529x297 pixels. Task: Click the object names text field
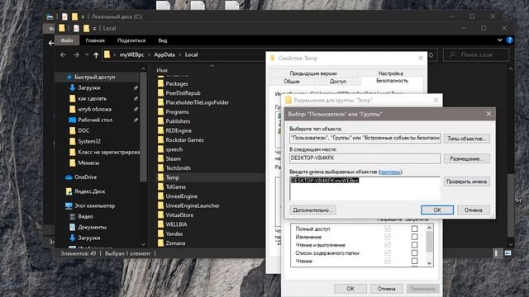tap(365, 188)
